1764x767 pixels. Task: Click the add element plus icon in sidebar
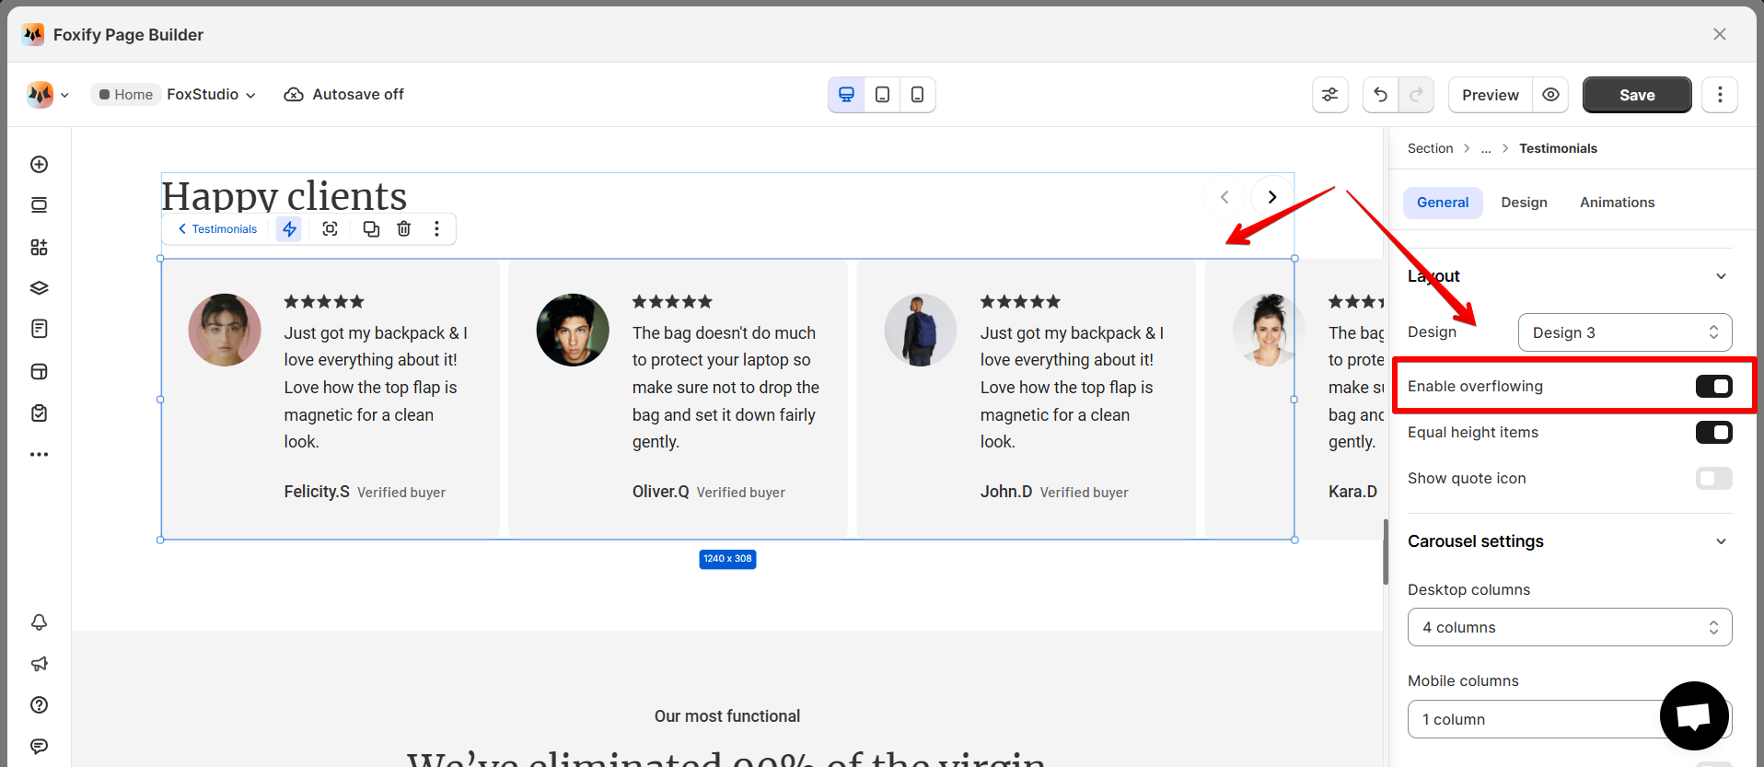[x=39, y=164]
